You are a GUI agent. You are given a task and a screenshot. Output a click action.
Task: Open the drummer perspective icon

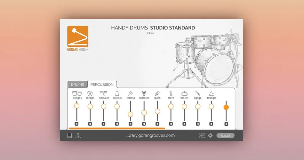point(78,136)
